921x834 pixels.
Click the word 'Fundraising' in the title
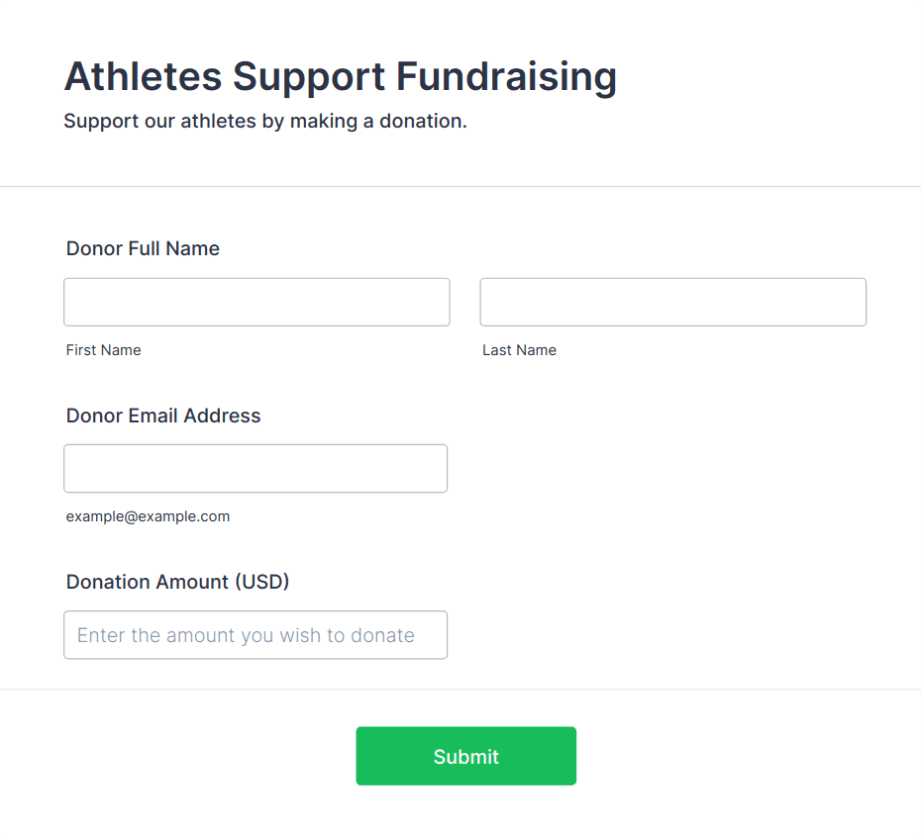click(x=506, y=76)
